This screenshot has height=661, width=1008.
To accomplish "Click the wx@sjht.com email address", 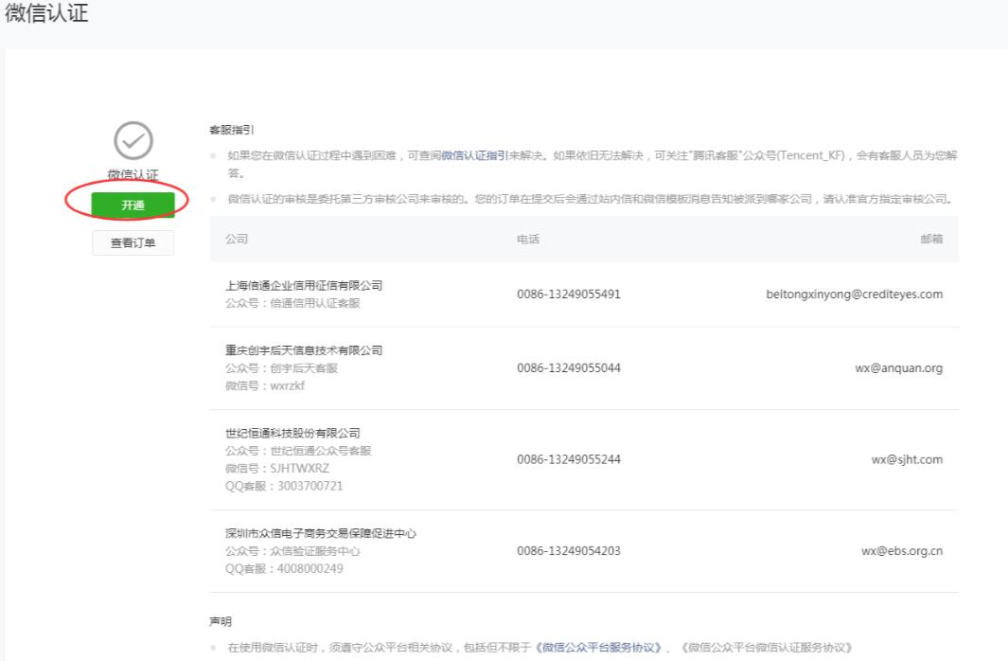I will point(907,459).
